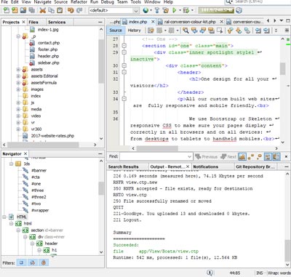Viewport: 291px width, 277px height.
Task: Click the Shift Line Right icon
Action: click(266, 31)
